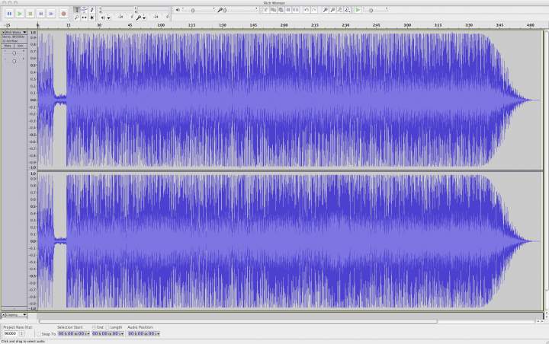Click the horizontal scrollbar below the tracks
Viewport: 549px width, 344px height.
(x=238, y=321)
